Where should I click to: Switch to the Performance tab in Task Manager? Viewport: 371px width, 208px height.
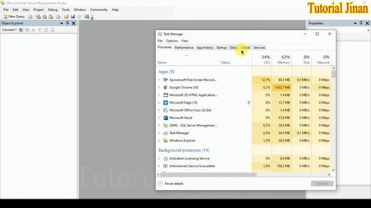(x=184, y=47)
